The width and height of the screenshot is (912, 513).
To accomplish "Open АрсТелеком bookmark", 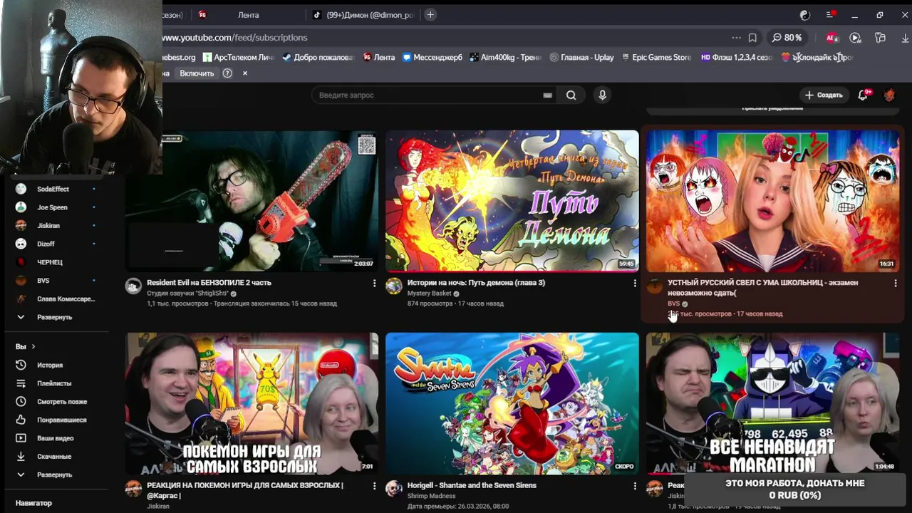I will coord(238,57).
